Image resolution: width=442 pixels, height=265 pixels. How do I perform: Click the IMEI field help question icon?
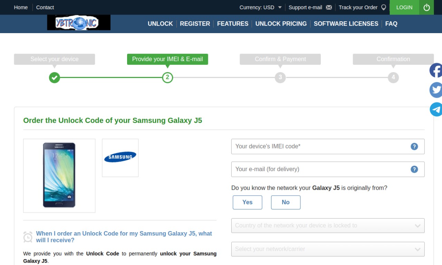click(414, 146)
